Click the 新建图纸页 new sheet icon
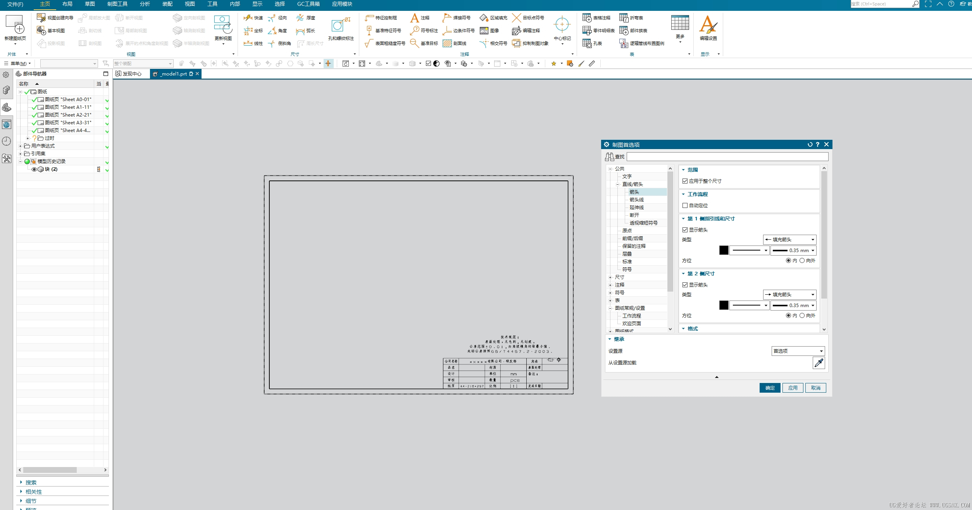Screen dimensions: 972x510 click(x=15, y=25)
